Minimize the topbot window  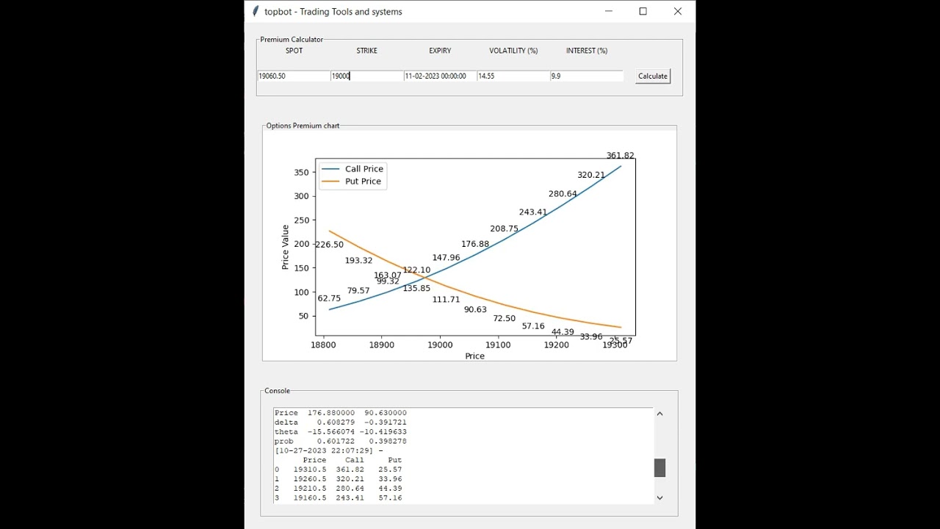tap(609, 11)
